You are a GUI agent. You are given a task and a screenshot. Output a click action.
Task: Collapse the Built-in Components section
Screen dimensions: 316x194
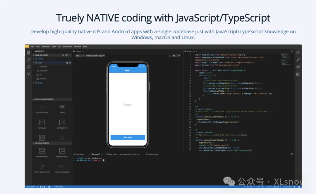pos(33,99)
